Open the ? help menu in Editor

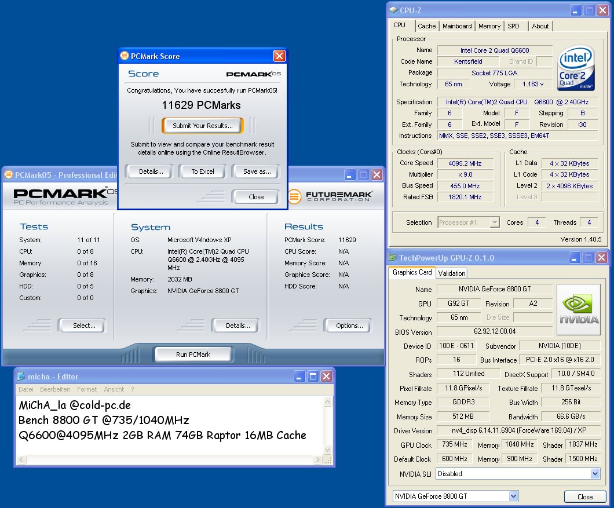pyautogui.click(x=132, y=389)
